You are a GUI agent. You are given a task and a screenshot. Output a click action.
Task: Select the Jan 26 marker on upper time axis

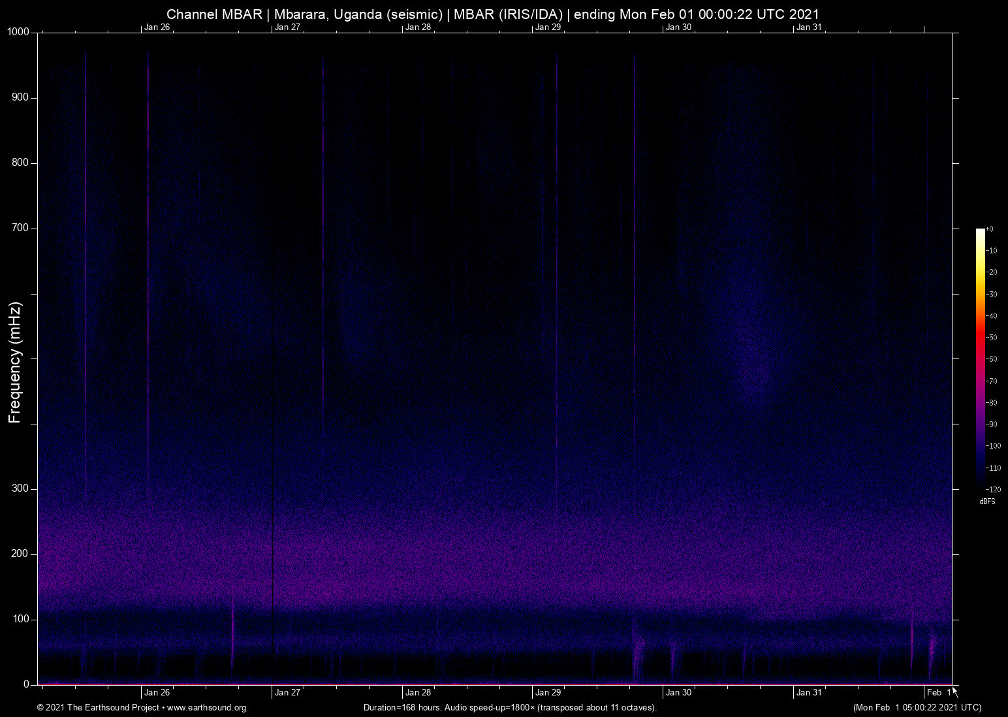157,27
